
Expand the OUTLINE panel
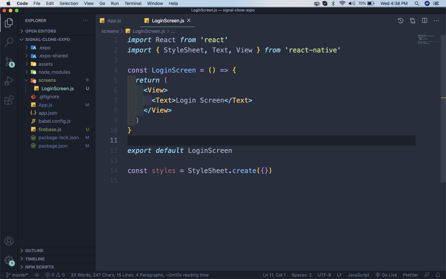[57, 250]
